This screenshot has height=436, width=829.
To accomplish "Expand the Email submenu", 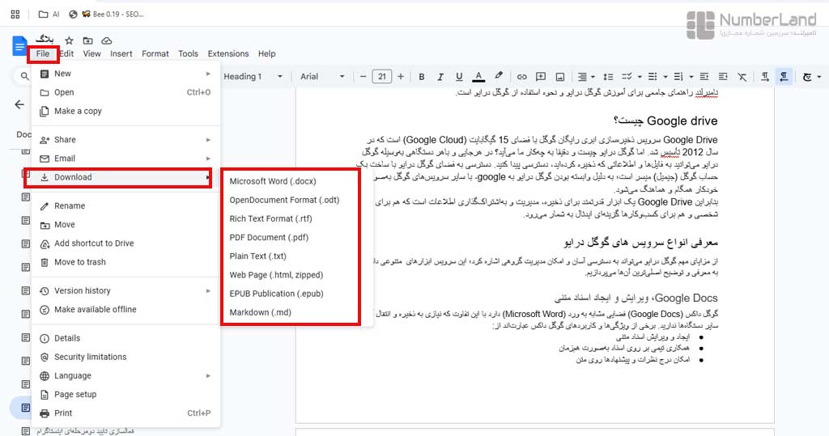I will pyautogui.click(x=125, y=159).
